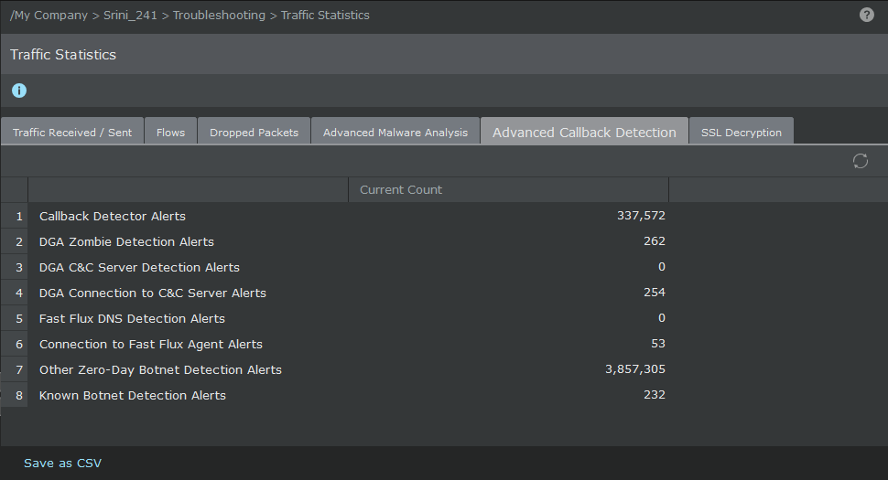Click the count value 3,857,305
The image size is (888, 480).
click(x=634, y=369)
